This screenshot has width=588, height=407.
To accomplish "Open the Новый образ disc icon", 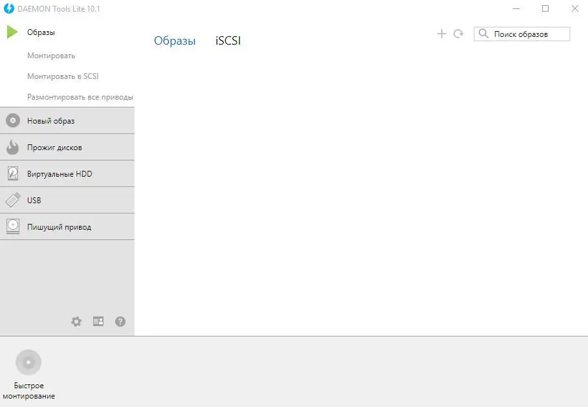I will click(13, 121).
